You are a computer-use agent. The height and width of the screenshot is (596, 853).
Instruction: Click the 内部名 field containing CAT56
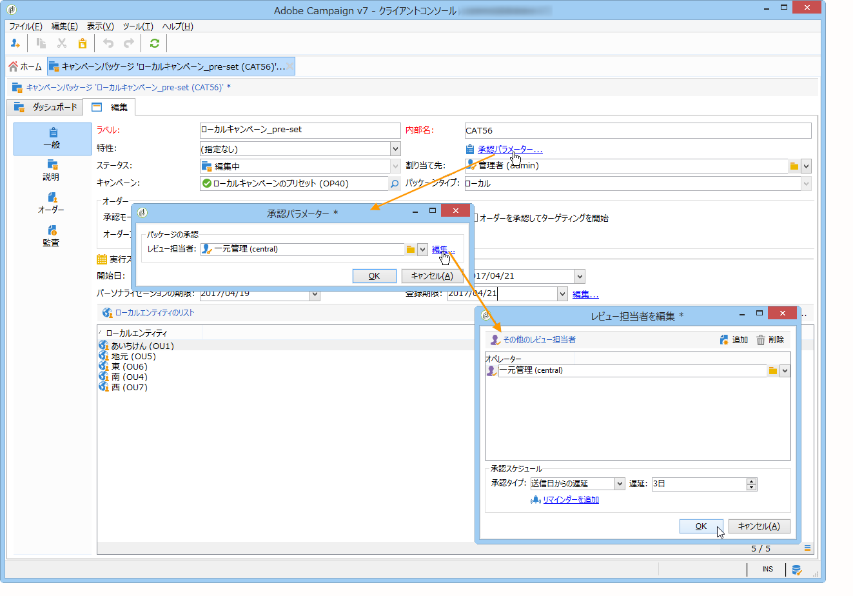(638, 130)
